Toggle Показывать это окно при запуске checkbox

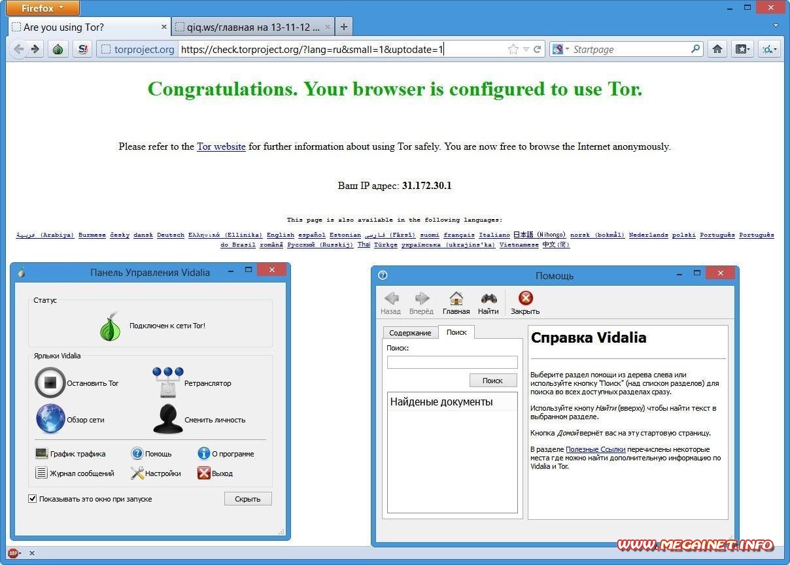33,499
